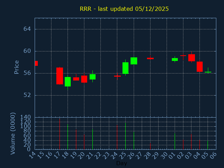
Task: Click the green candlestick on day 18
Action: [68, 82]
